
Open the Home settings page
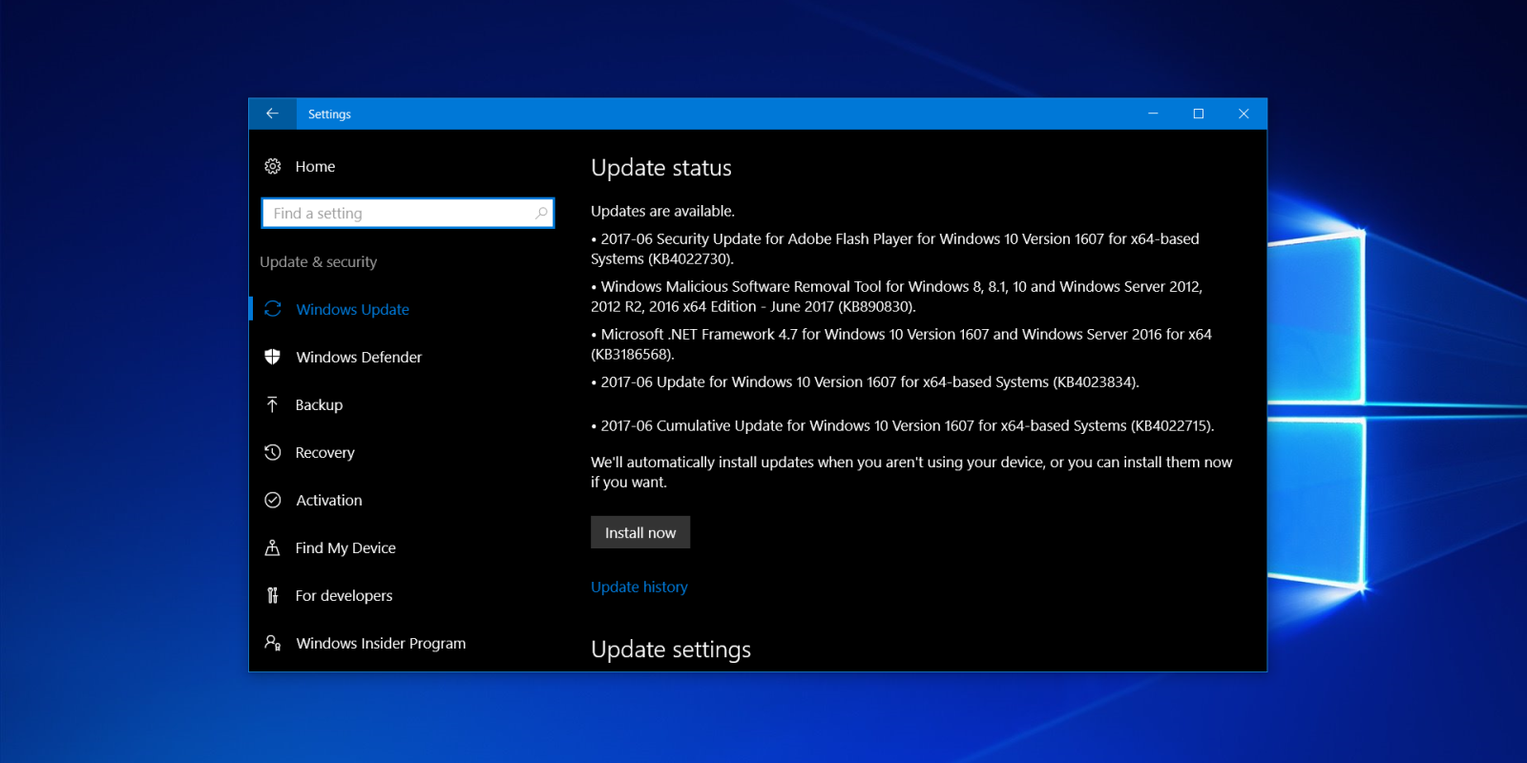[x=315, y=166]
